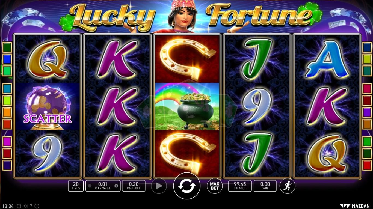Click the BALANCE display box
This screenshot has height=209, width=373.
click(x=240, y=186)
